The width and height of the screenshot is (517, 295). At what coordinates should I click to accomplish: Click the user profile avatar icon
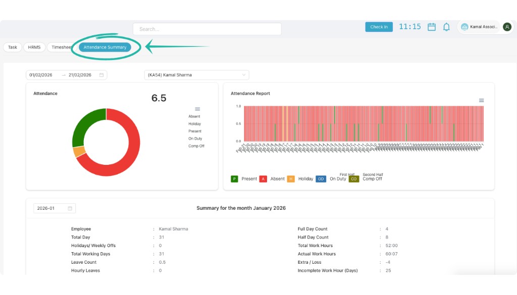[x=507, y=27]
